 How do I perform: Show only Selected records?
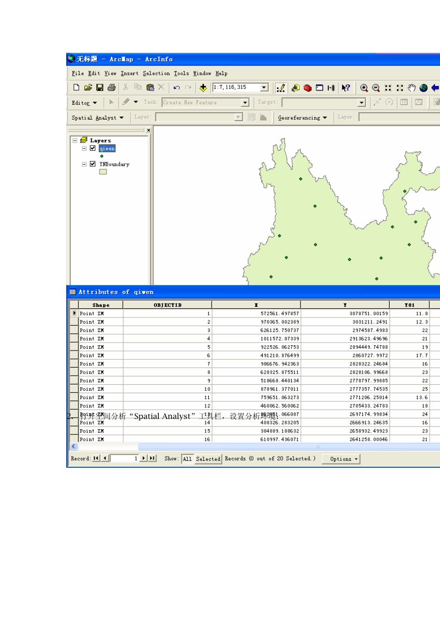pyautogui.click(x=208, y=459)
